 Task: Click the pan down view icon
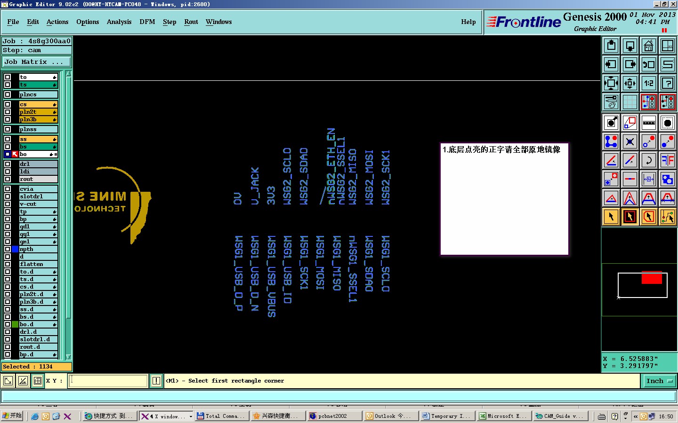point(630,46)
